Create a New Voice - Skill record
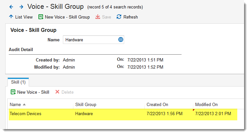The height and width of the screenshot is (134, 249). pyautogui.click(x=33, y=92)
